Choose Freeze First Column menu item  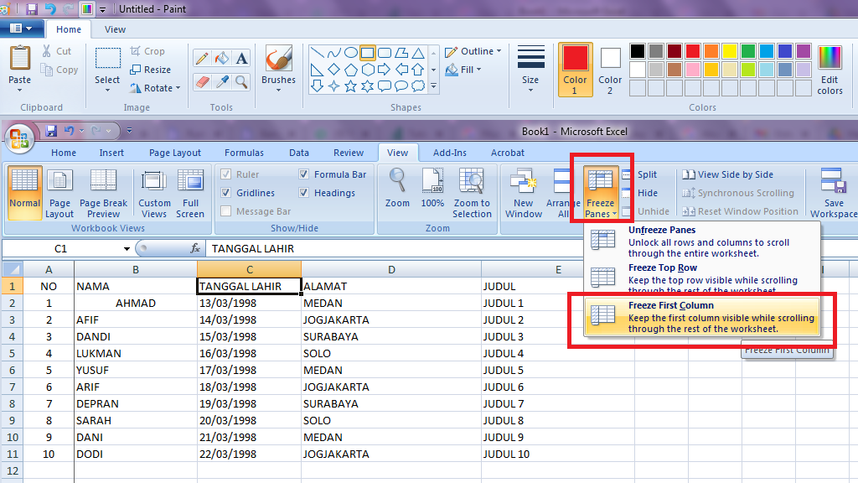click(702, 317)
